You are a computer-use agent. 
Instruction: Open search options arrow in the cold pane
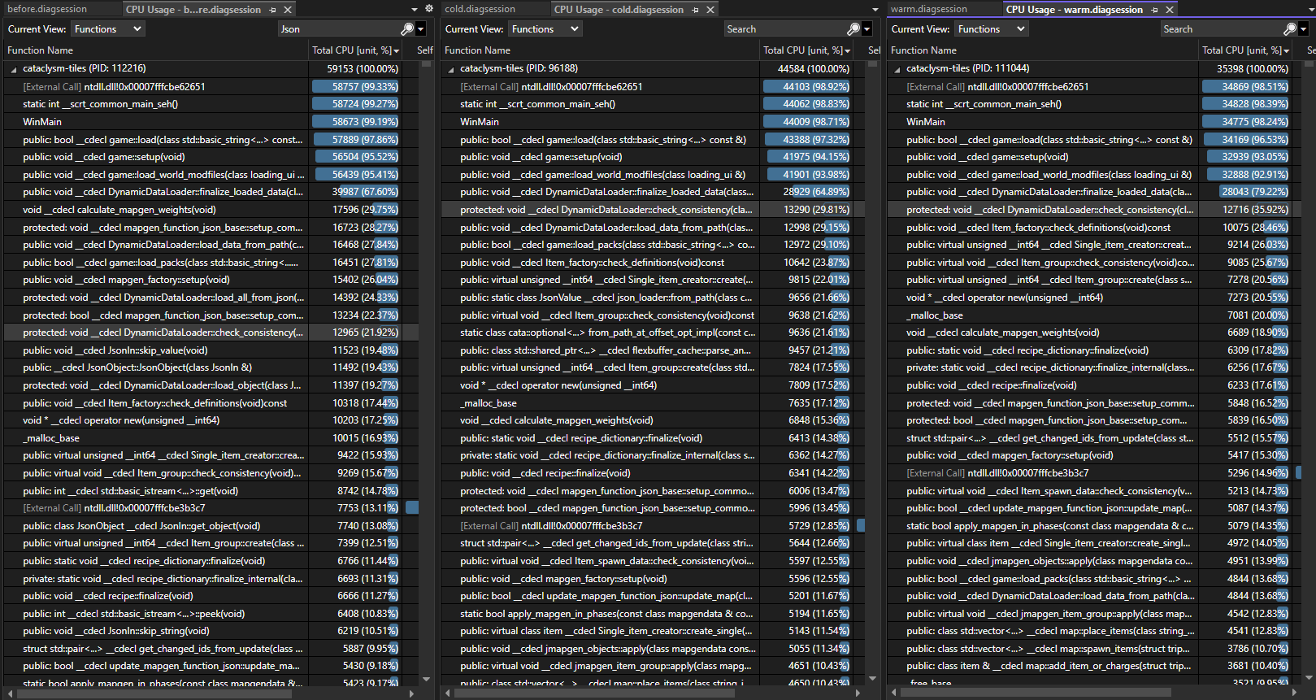(x=866, y=29)
